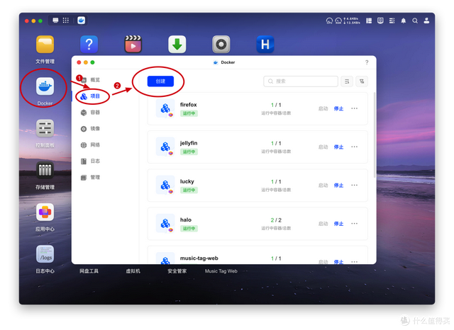Click the Docker whale taskbar icon
This screenshot has width=454, height=330.
pyautogui.click(x=82, y=21)
